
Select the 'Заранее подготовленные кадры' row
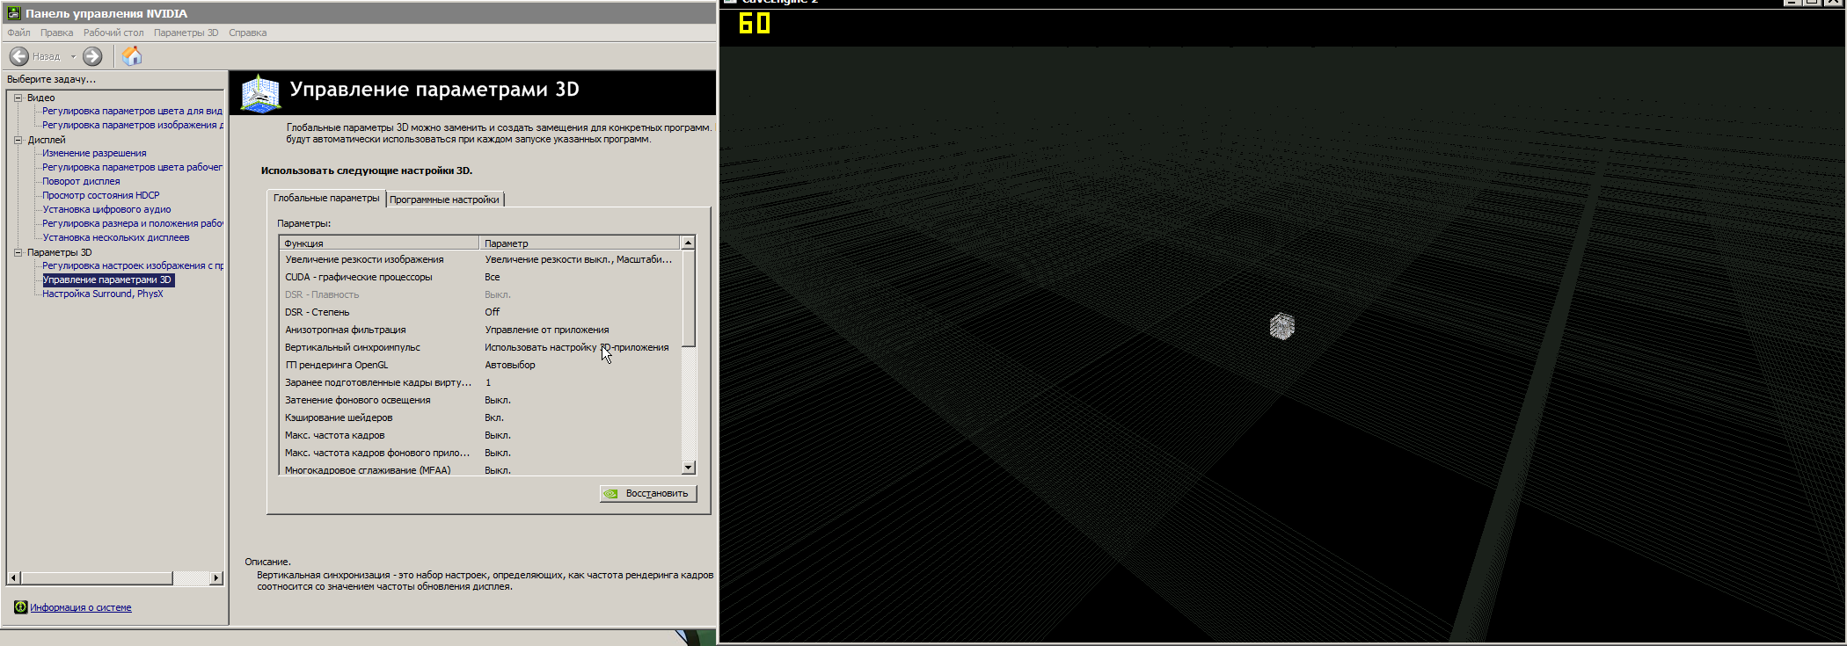click(480, 382)
